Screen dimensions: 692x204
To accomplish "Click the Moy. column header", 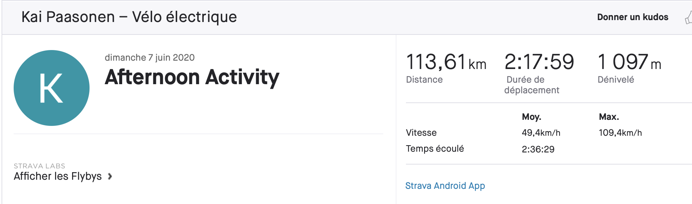I will pyautogui.click(x=532, y=117).
